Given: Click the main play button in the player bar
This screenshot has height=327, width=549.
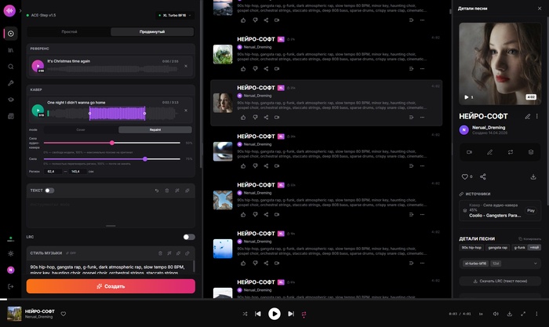Looking at the screenshot, I should 274,314.
